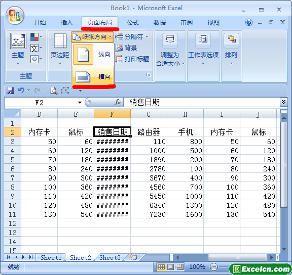Click the Help question mark icon
292x275 pixels.
click(x=249, y=22)
